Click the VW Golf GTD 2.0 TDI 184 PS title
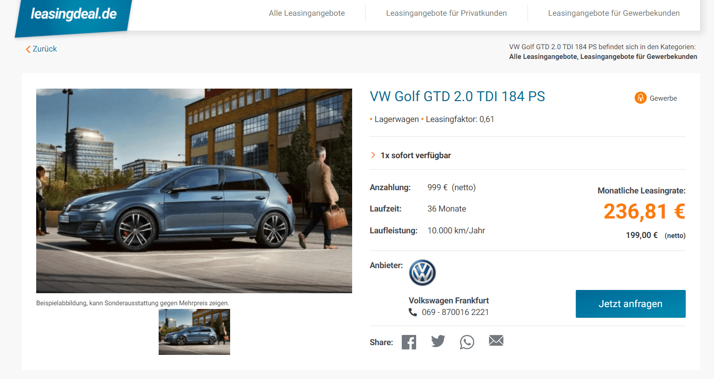Screen dimensions: 714x379 coord(457,96)
